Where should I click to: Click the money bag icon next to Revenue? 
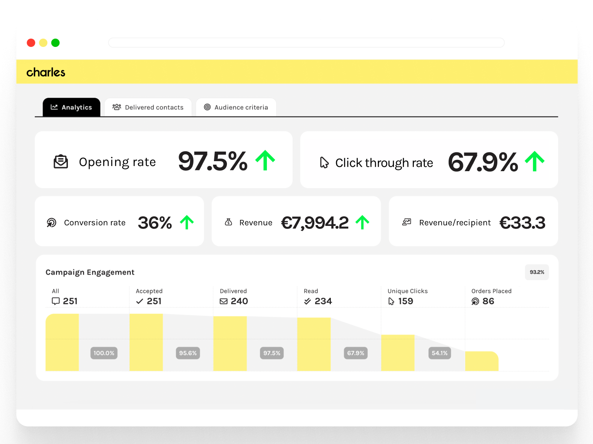228,222
